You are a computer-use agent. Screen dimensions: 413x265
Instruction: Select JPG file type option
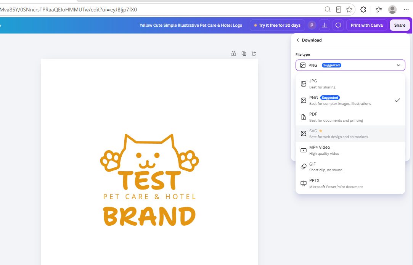tap(350, 84)
